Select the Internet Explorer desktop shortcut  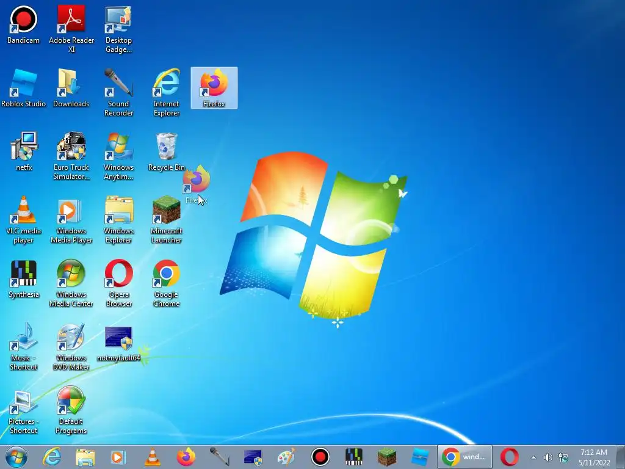click(166, 93)
